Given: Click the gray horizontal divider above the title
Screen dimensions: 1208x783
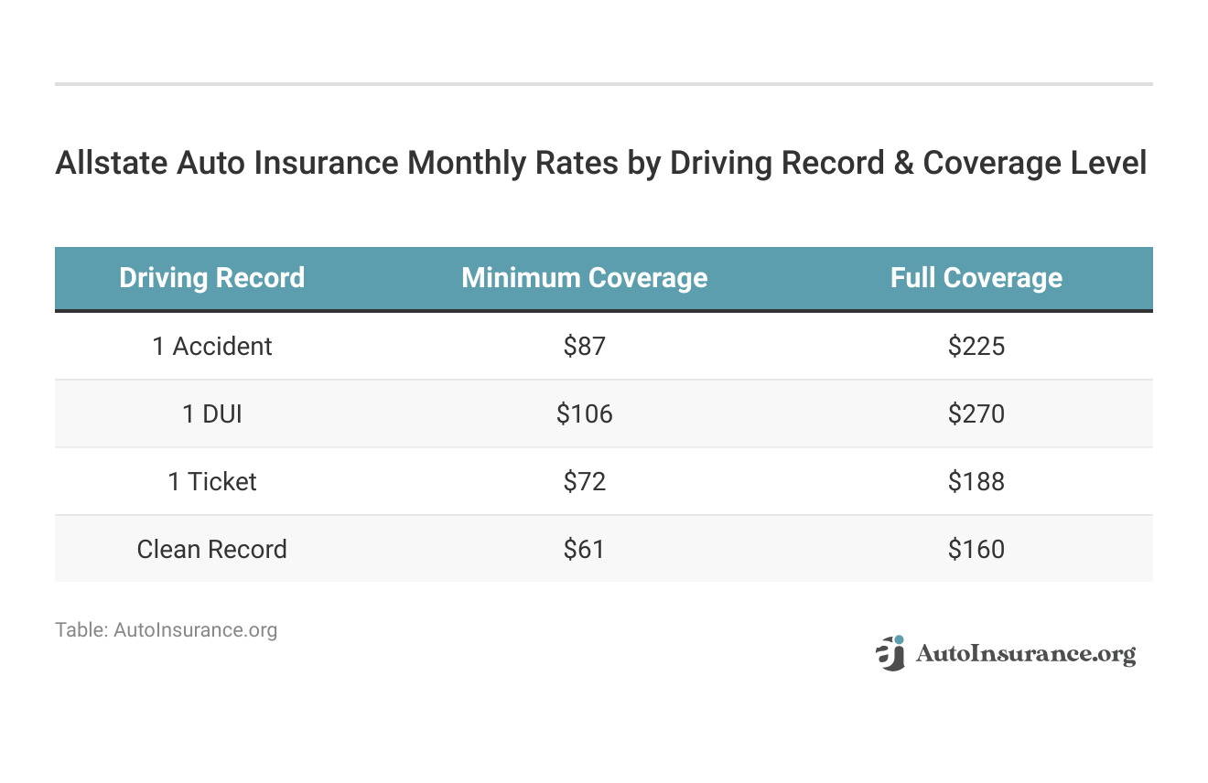Looking at the screenshot, I should coord(604,84).
